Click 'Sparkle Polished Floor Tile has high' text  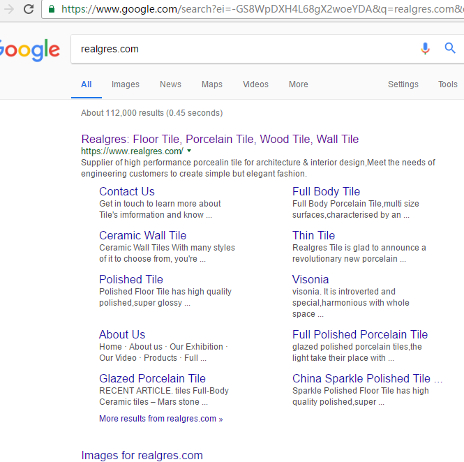tap(361, 391)
